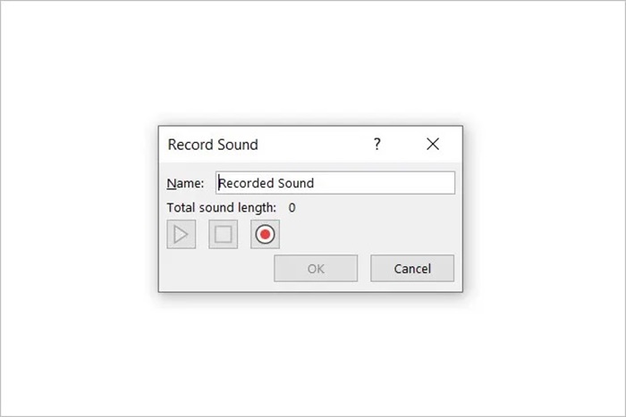Click the red dot record icon
Screen dimensions: 626x417
pyautogui.click(x=265, y=235)
